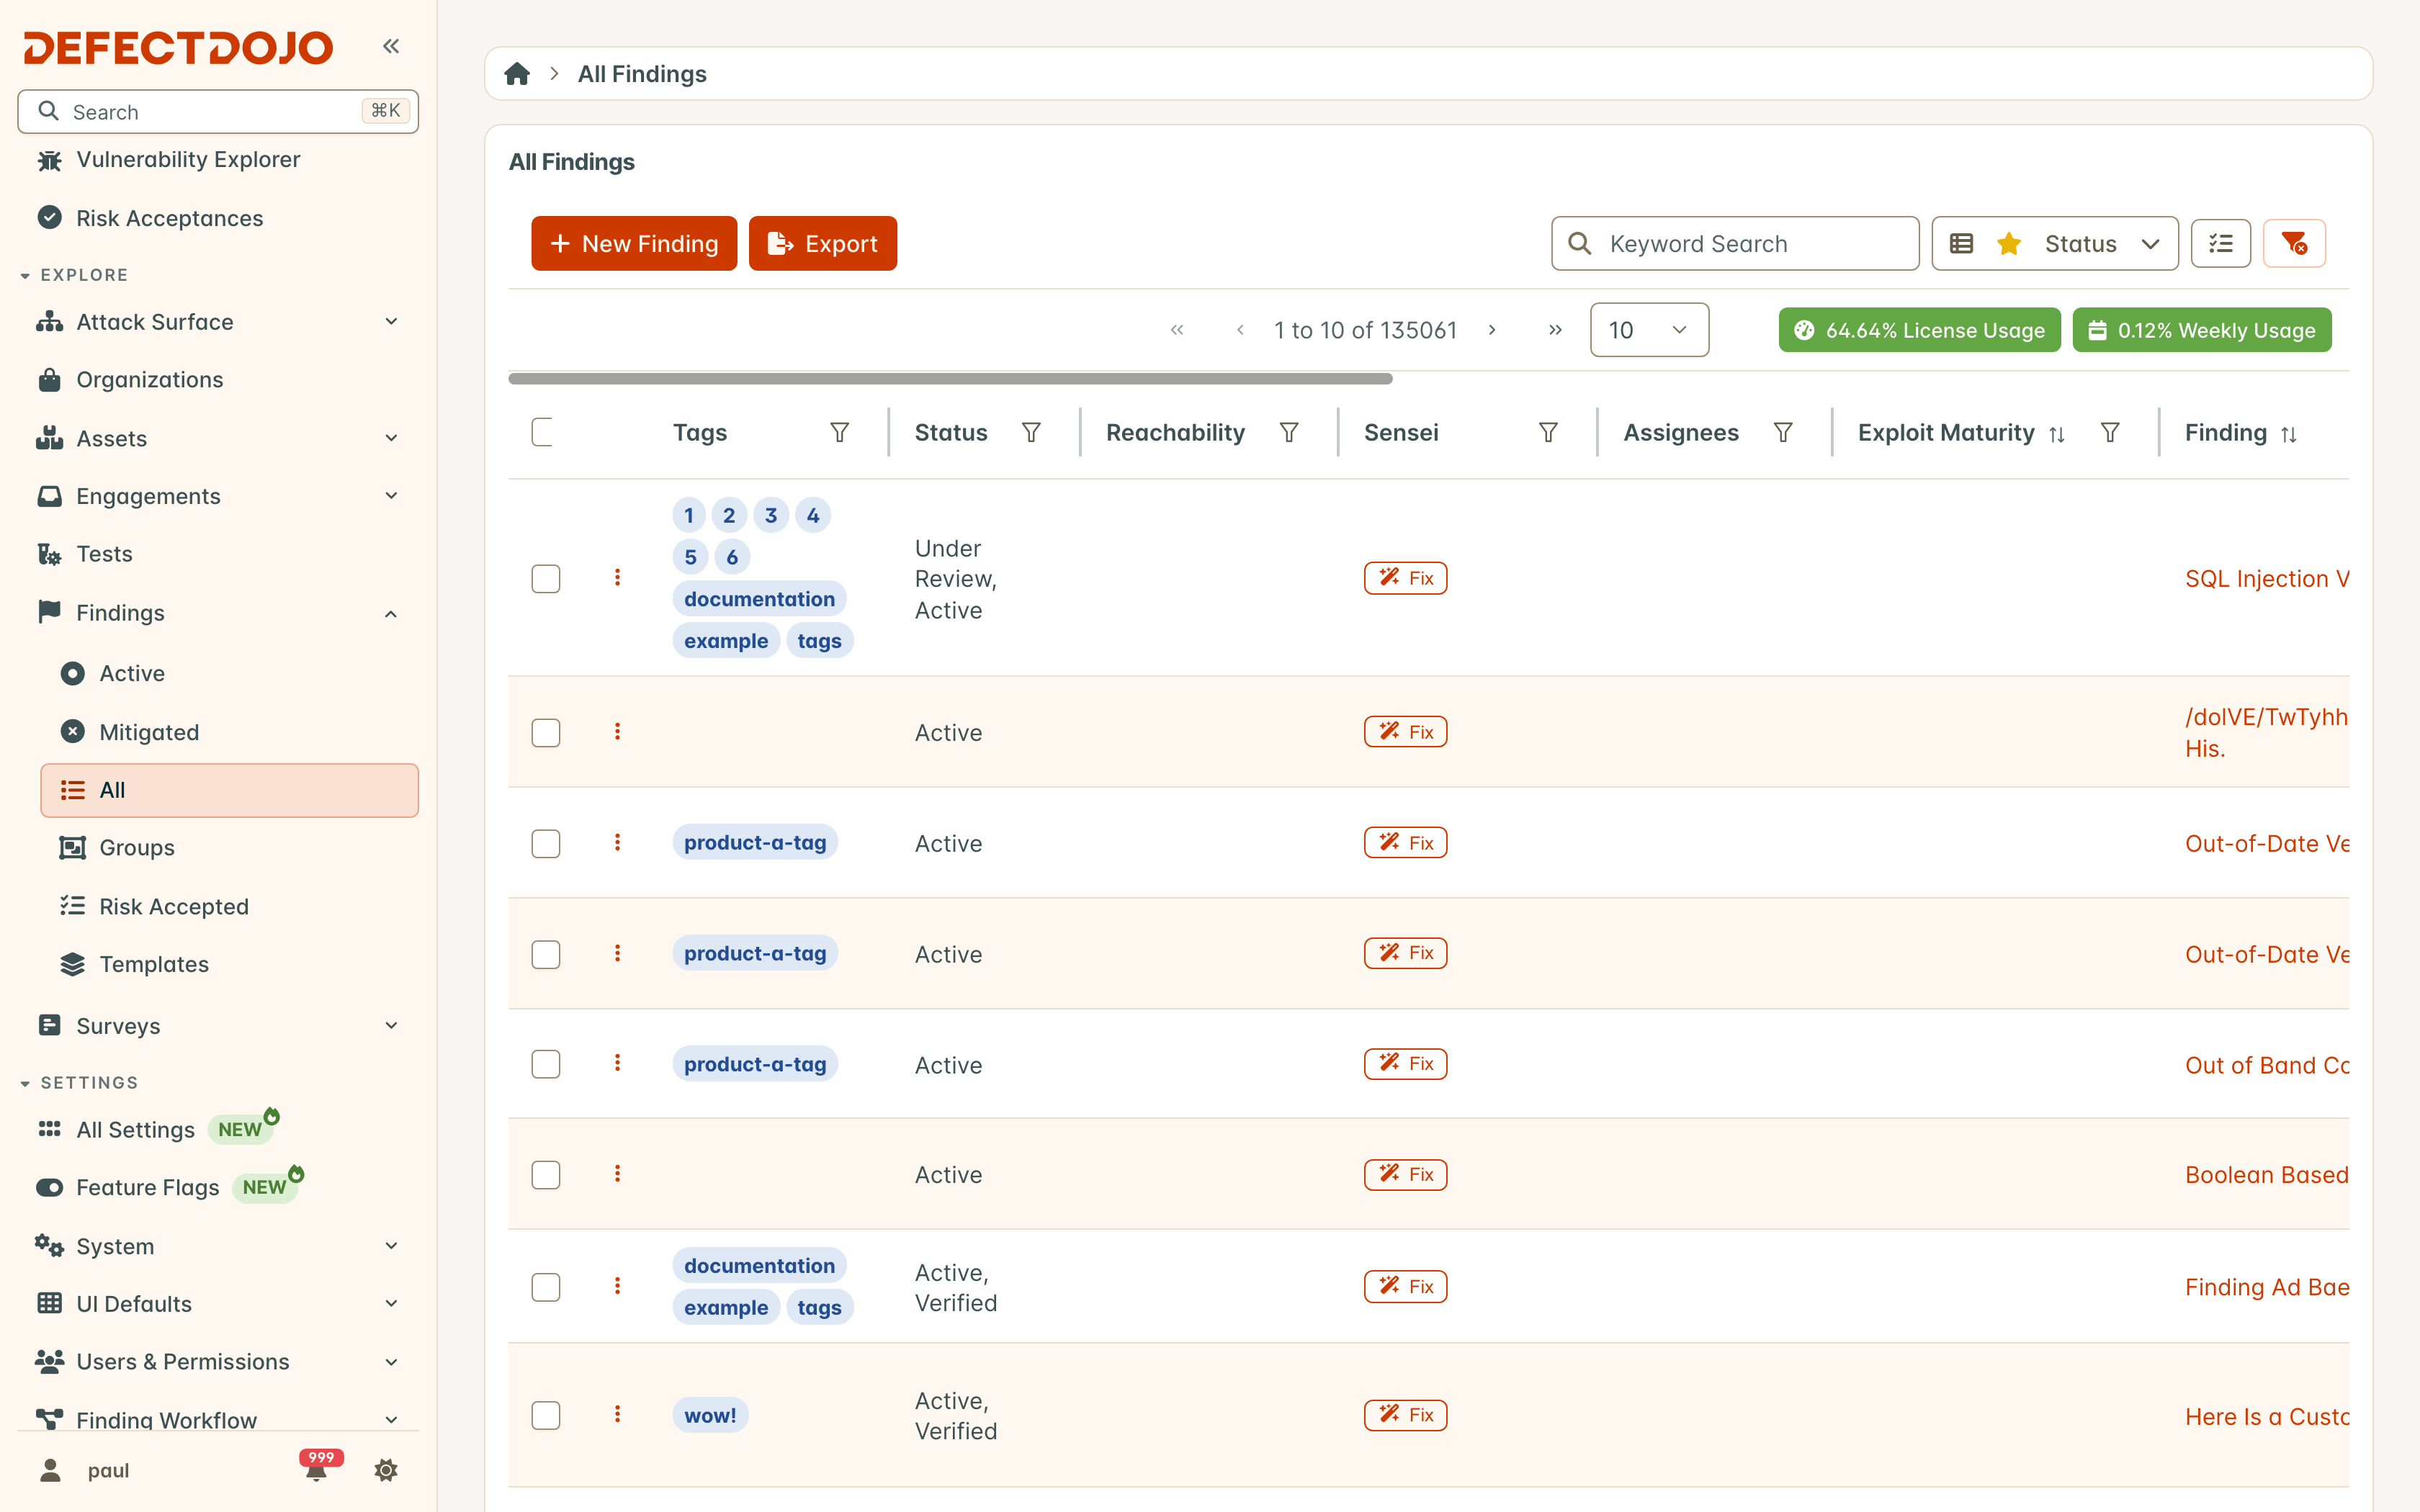Screen dimensions: 2420x1512
Task: Click the Sensei column filter icon
Action: [1548, 432]
